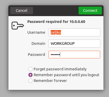Image resolution: width=109 pixels, height=97 pixels.
Task: Click the Connect button
Action: (x=90, y=11)
